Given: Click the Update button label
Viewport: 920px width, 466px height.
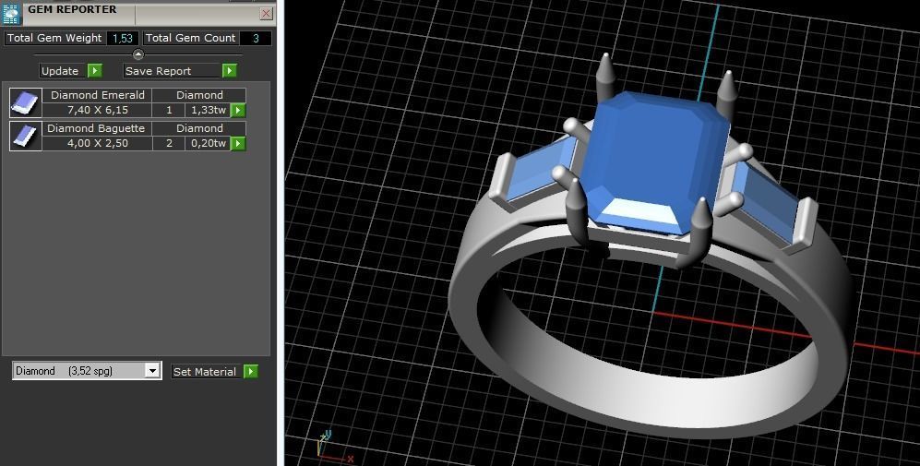Looking at the screenshot, I should (x=64, y=71).
